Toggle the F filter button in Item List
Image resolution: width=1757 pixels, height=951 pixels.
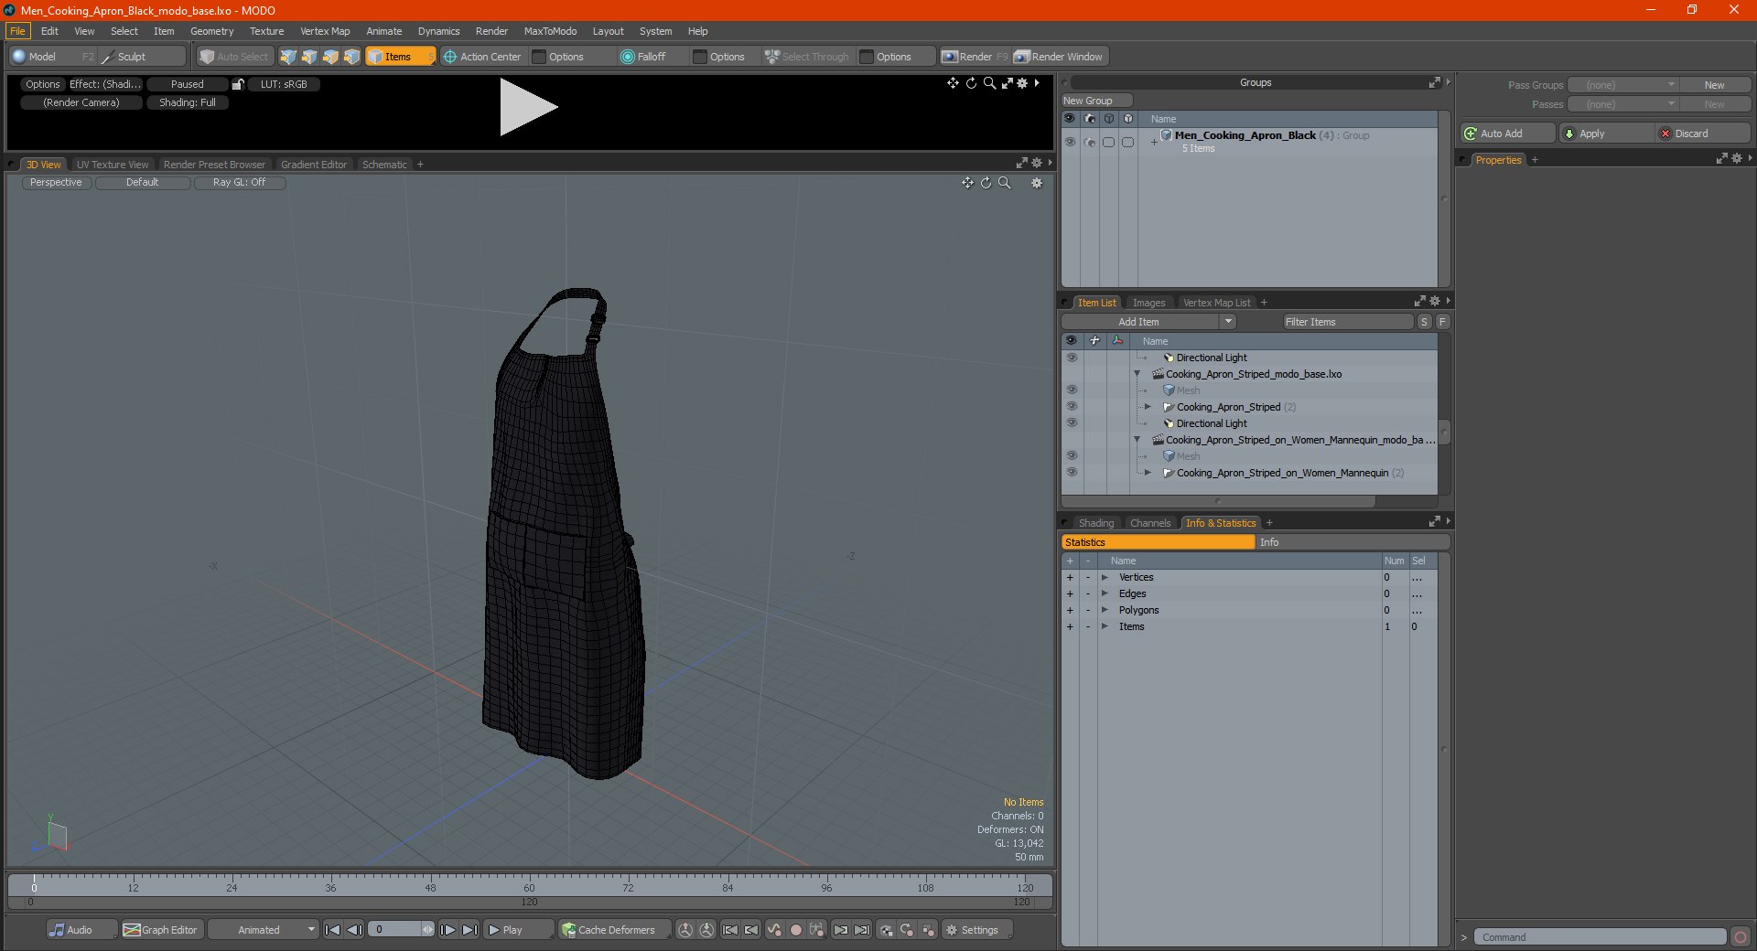pyautogui.click(x=1442, y=322)
